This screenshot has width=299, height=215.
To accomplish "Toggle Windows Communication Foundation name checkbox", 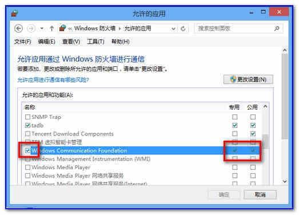I will [27, 150].
